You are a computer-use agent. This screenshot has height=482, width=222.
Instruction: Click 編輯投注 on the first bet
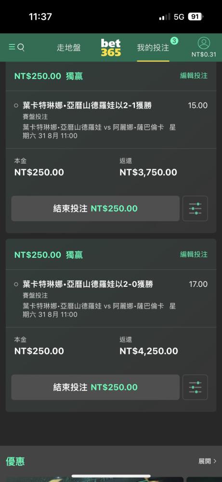tap(194, 76)
